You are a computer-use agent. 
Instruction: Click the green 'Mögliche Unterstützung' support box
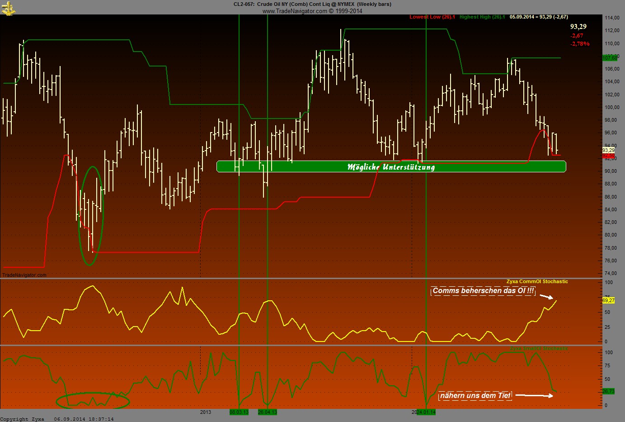click(391, 167)
